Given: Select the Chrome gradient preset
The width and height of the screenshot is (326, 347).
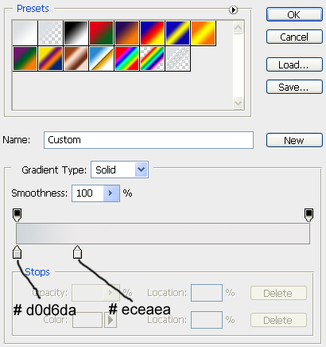Looking at the screenshot, I should click(101, 59).
